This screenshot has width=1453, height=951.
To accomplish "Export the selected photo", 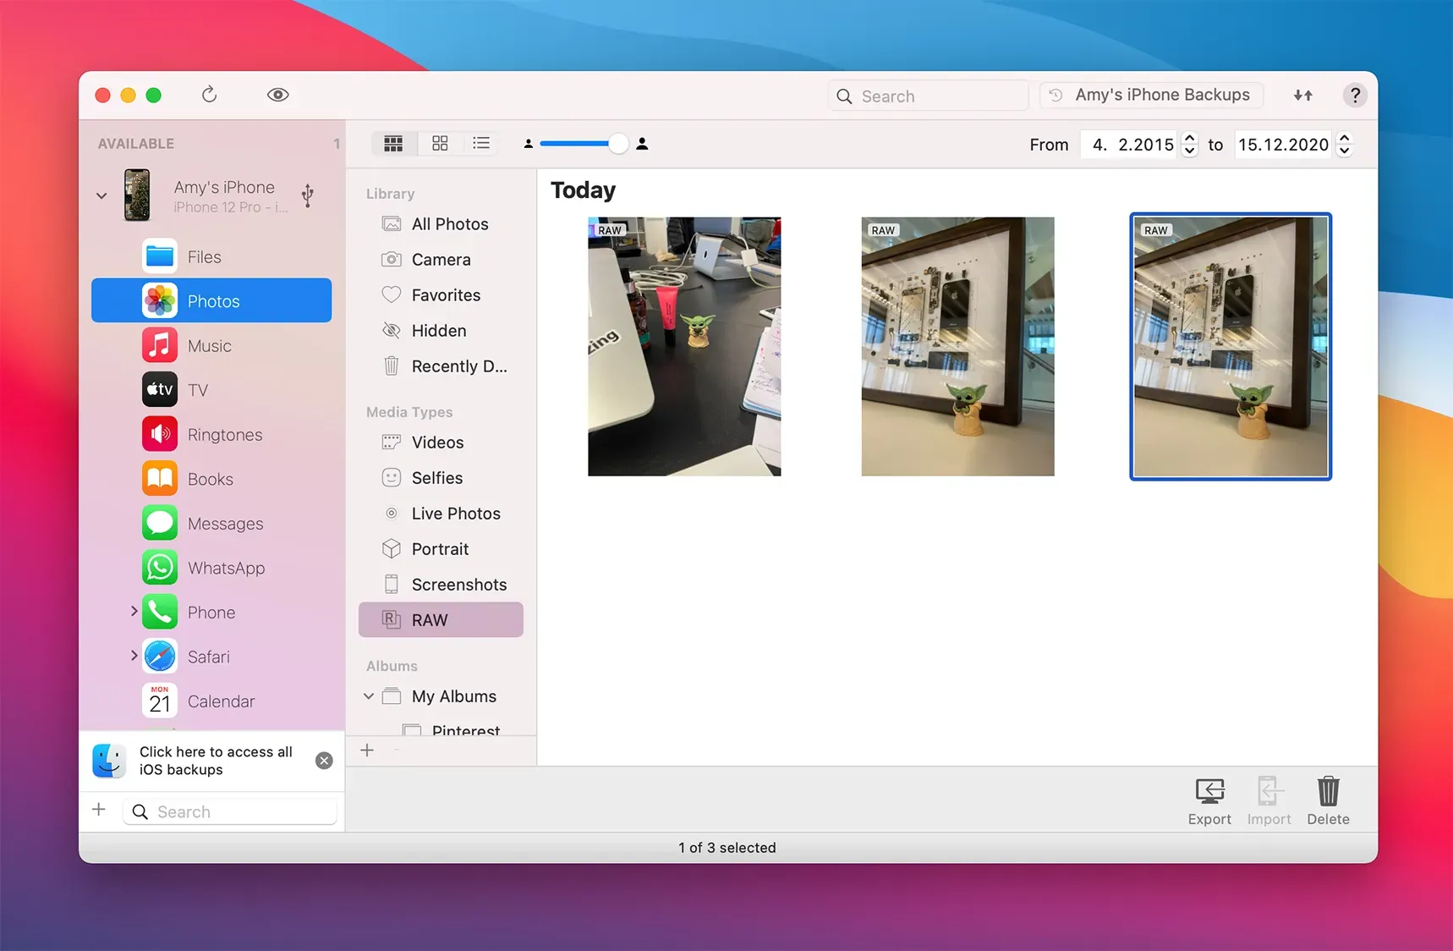I will point(1209,800).
